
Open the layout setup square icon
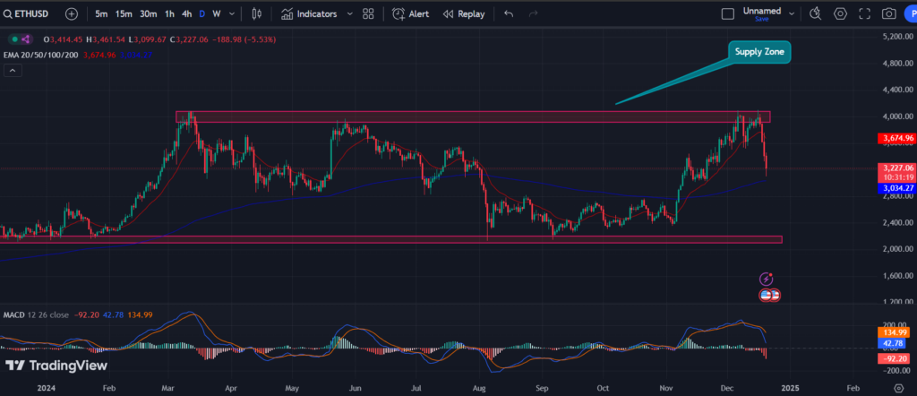[727, 13]
